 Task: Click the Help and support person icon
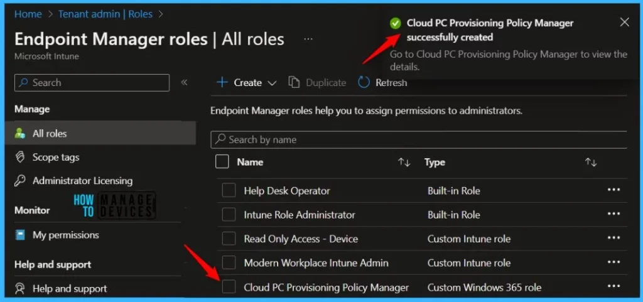19,288
